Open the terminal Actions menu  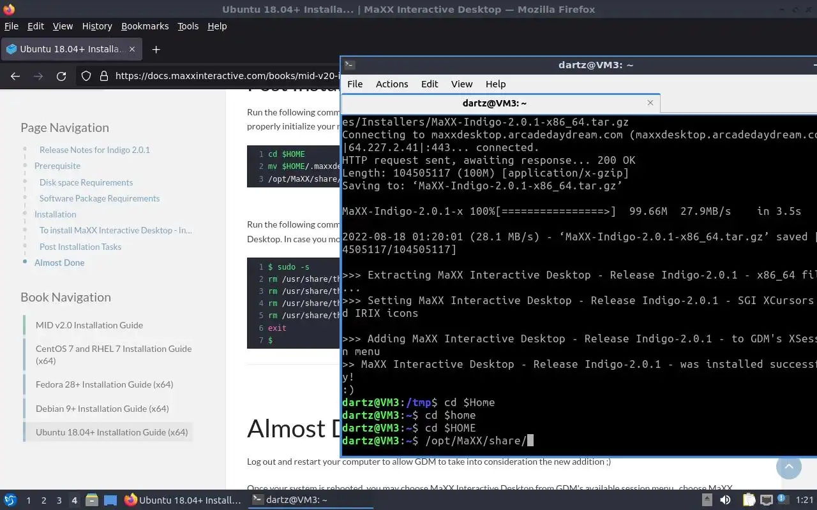click(392, 84)
